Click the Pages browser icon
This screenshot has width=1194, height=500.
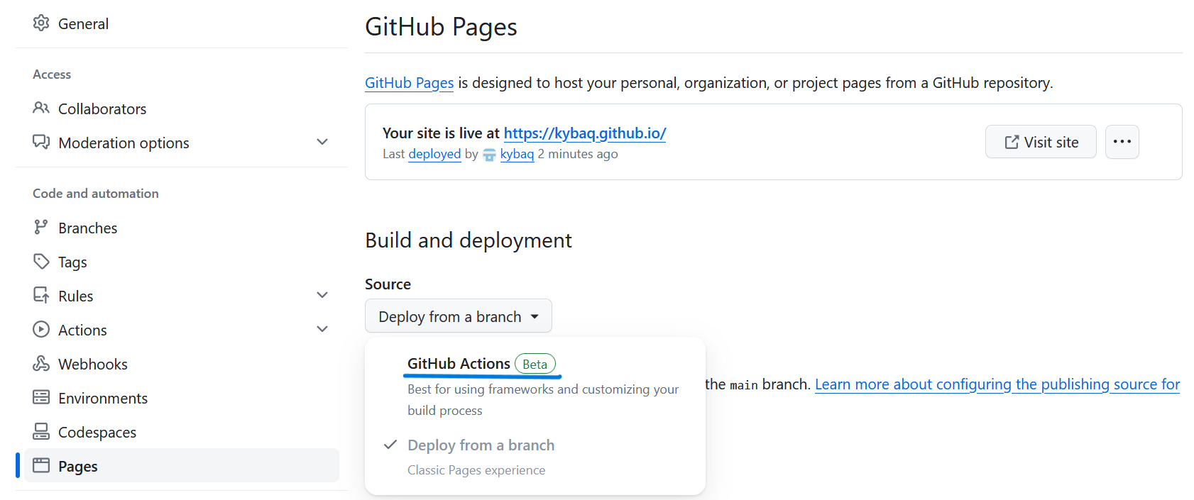pyautogui.click(x=41, y=466)
